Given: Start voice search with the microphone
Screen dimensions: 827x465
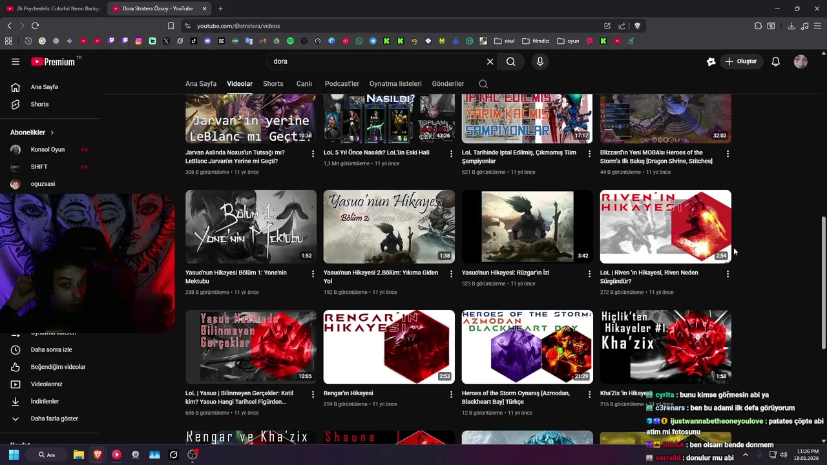Looking at the screenshot, I should click(540, 61).
